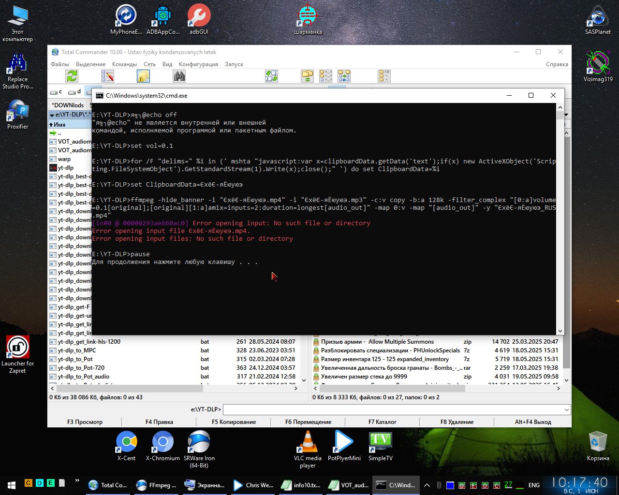
Task: Click the green Reread source refresh icon
Action: click(x=72, y=76)
